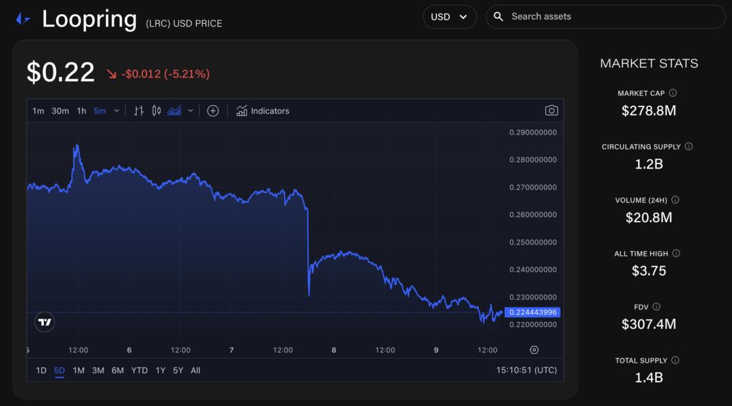The width and height of the screenshot is (732, 406).
Task: Expand the chart style dropdown chevron
Action: [190, 111]
